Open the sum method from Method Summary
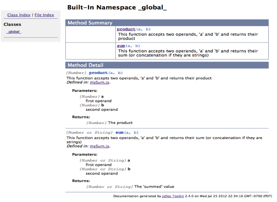277x202 pixels. tap(121, 46)
